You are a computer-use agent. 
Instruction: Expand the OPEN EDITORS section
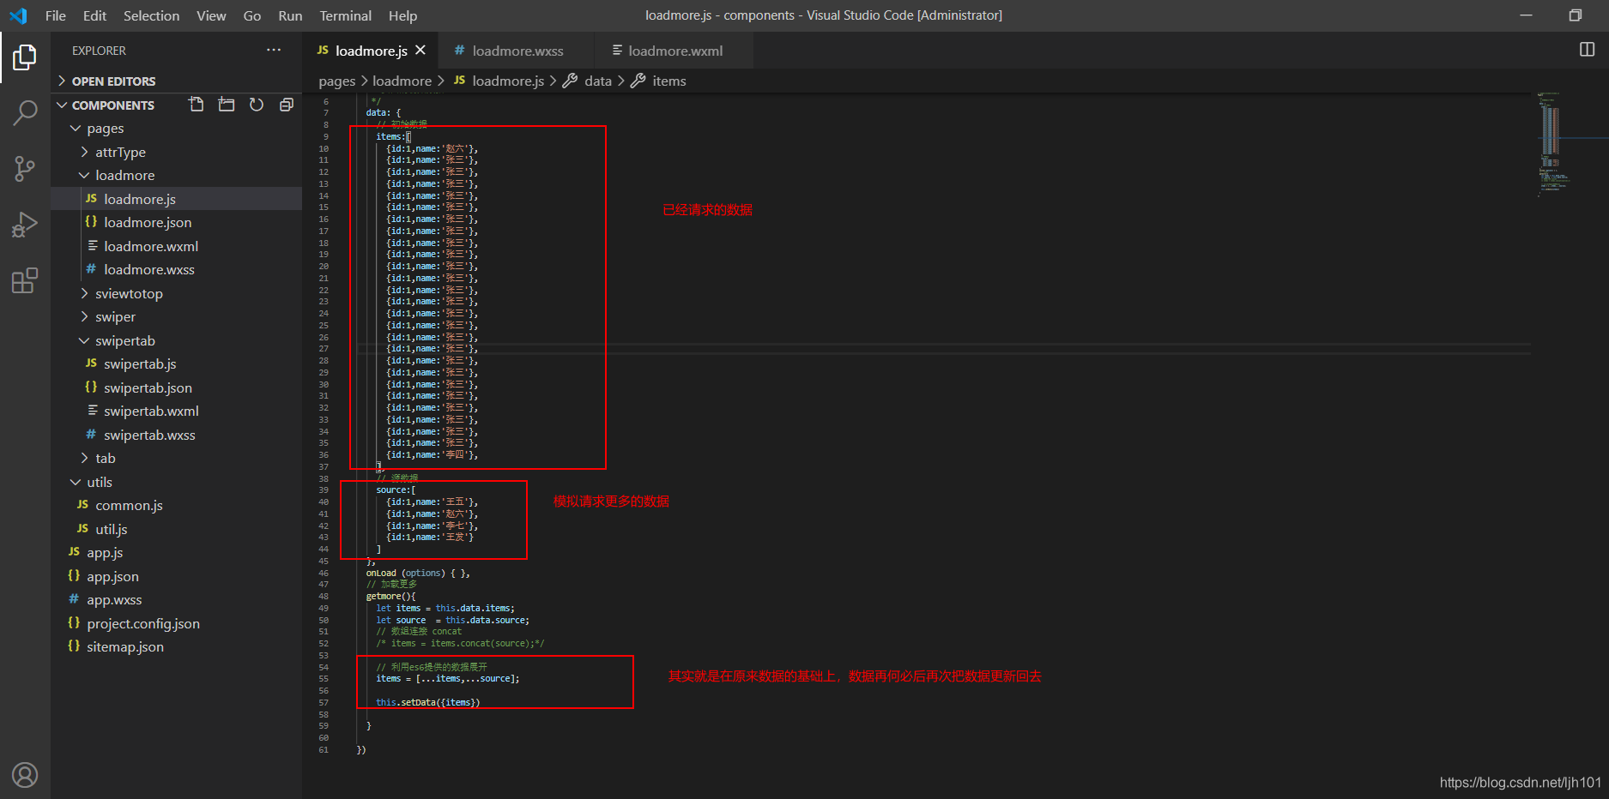[x=176, y=81]
